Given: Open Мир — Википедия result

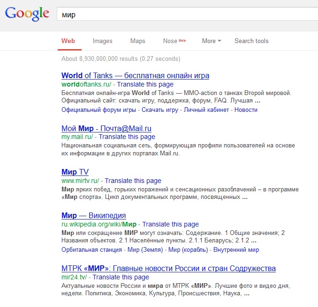Looking at the screenshot, I should (93, 216).
